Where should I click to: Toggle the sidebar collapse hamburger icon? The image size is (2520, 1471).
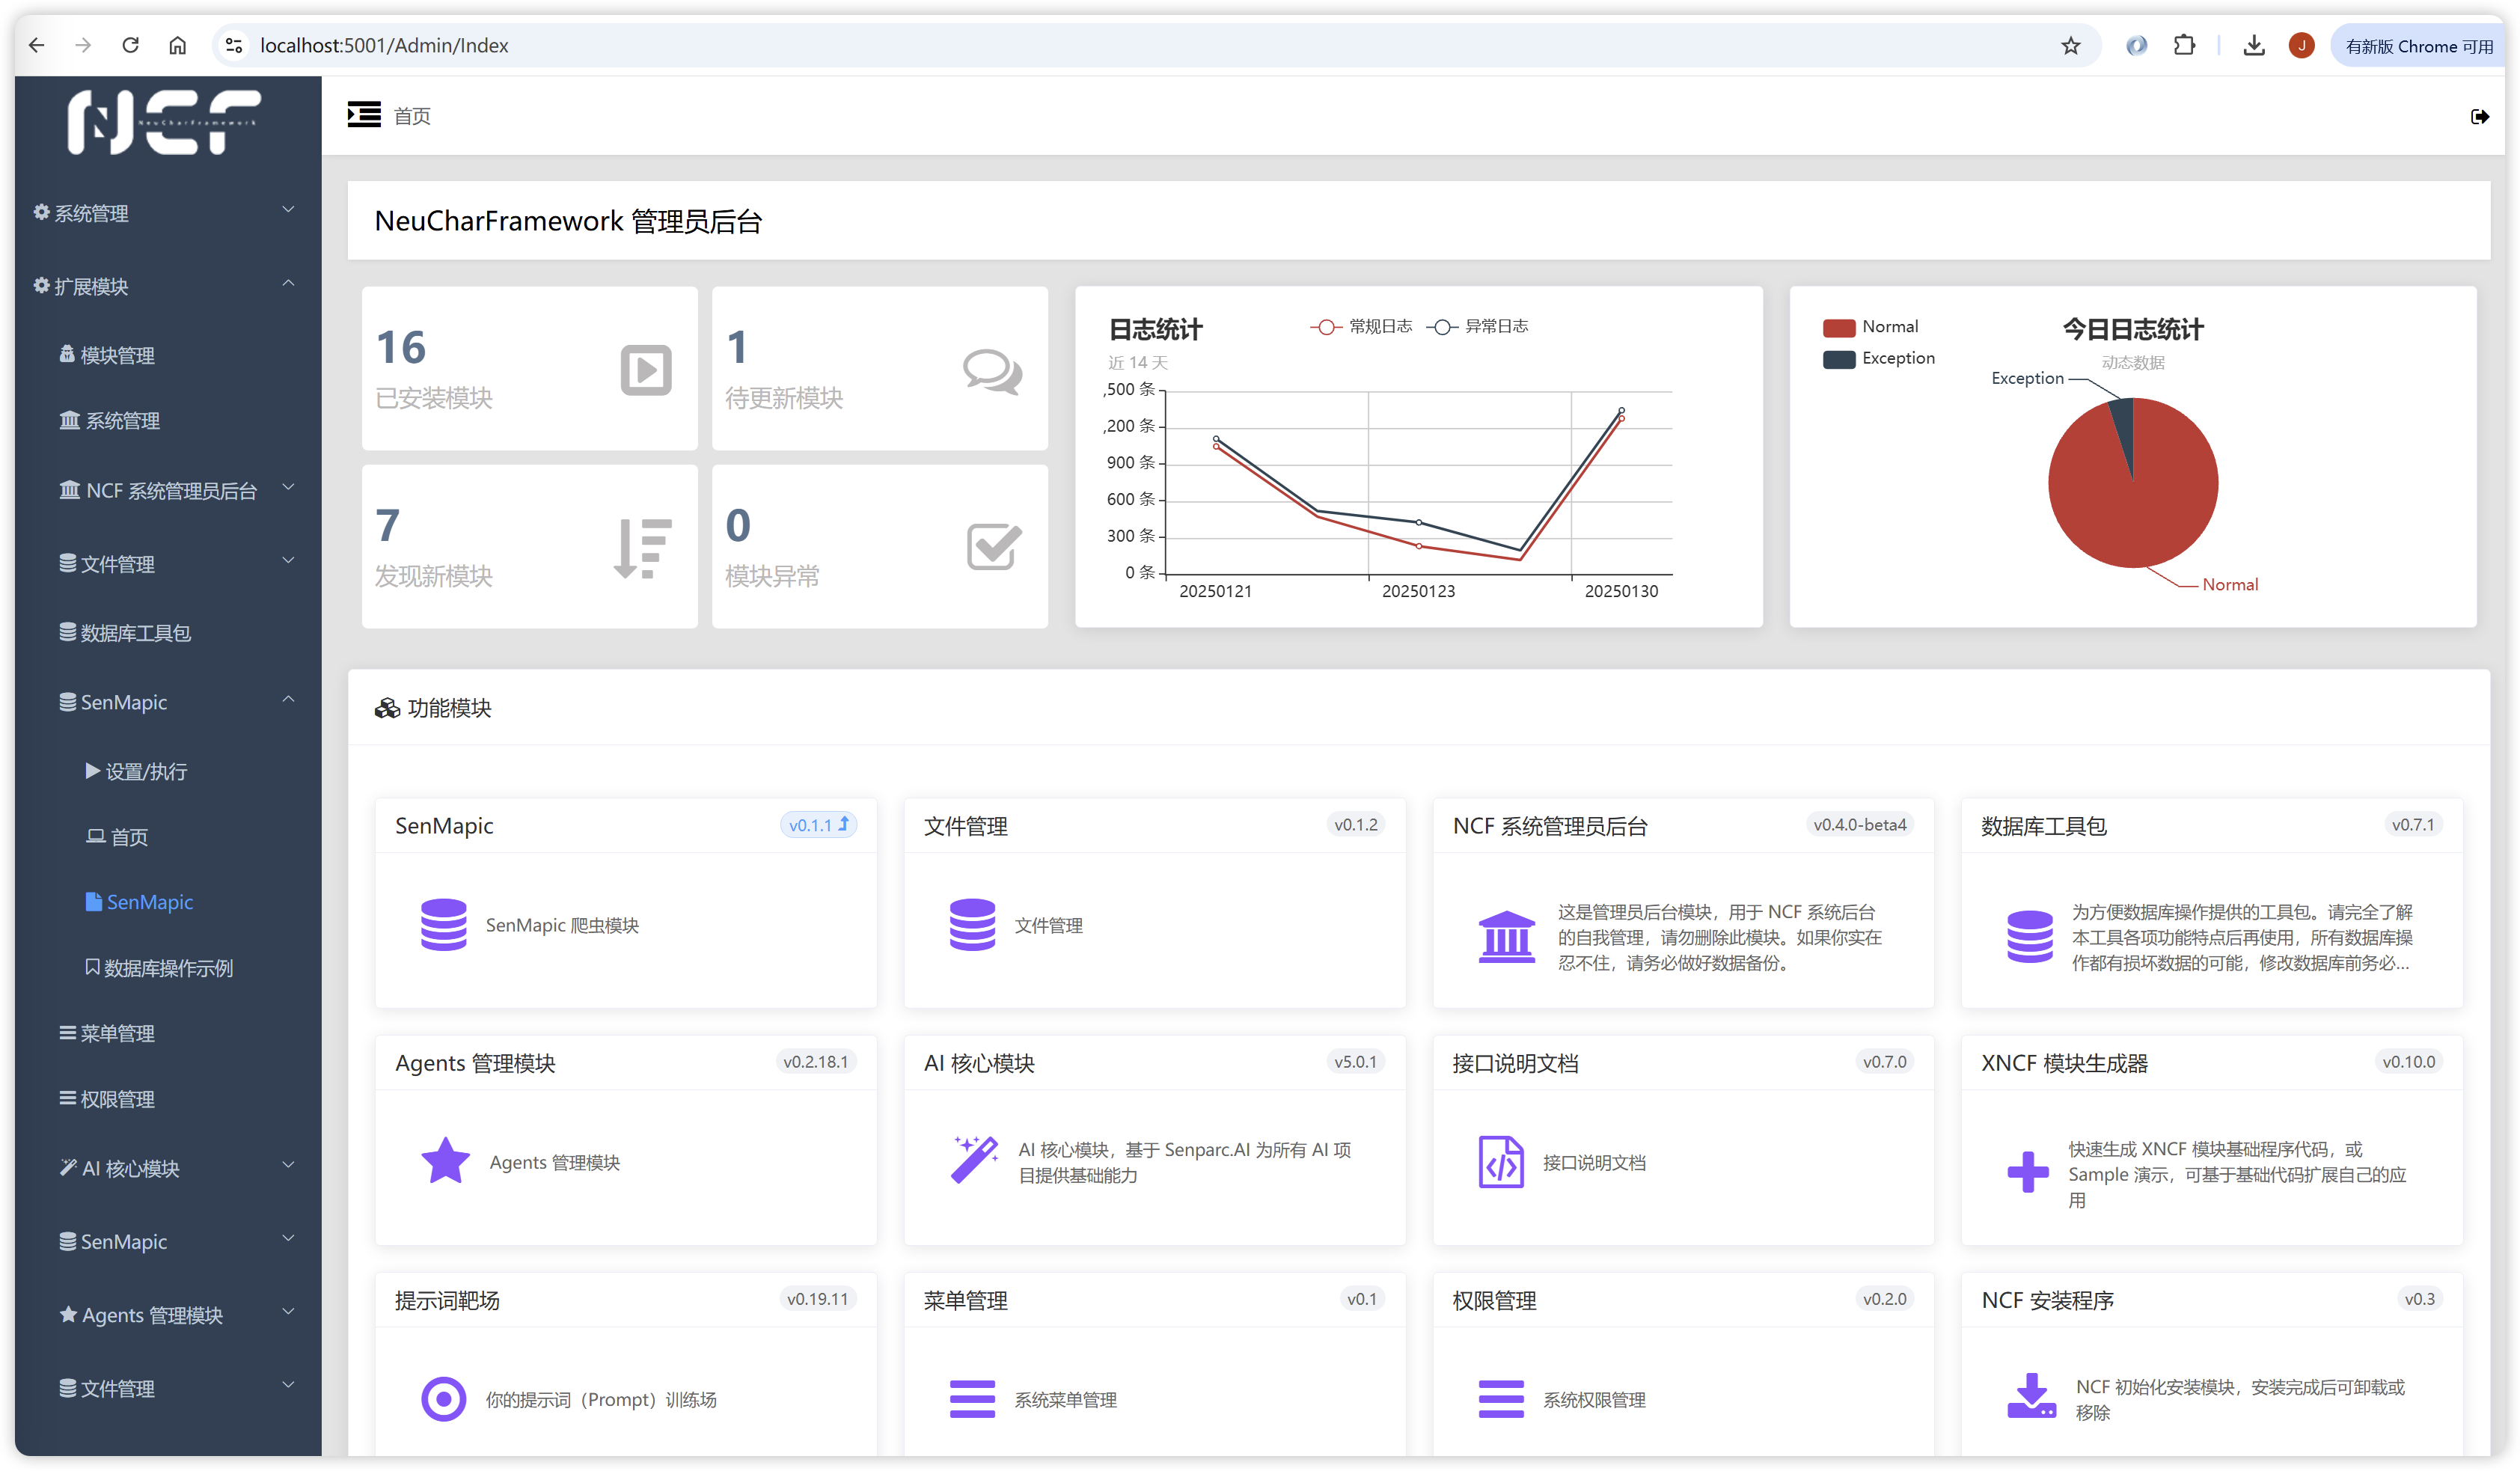coord(364,115)
